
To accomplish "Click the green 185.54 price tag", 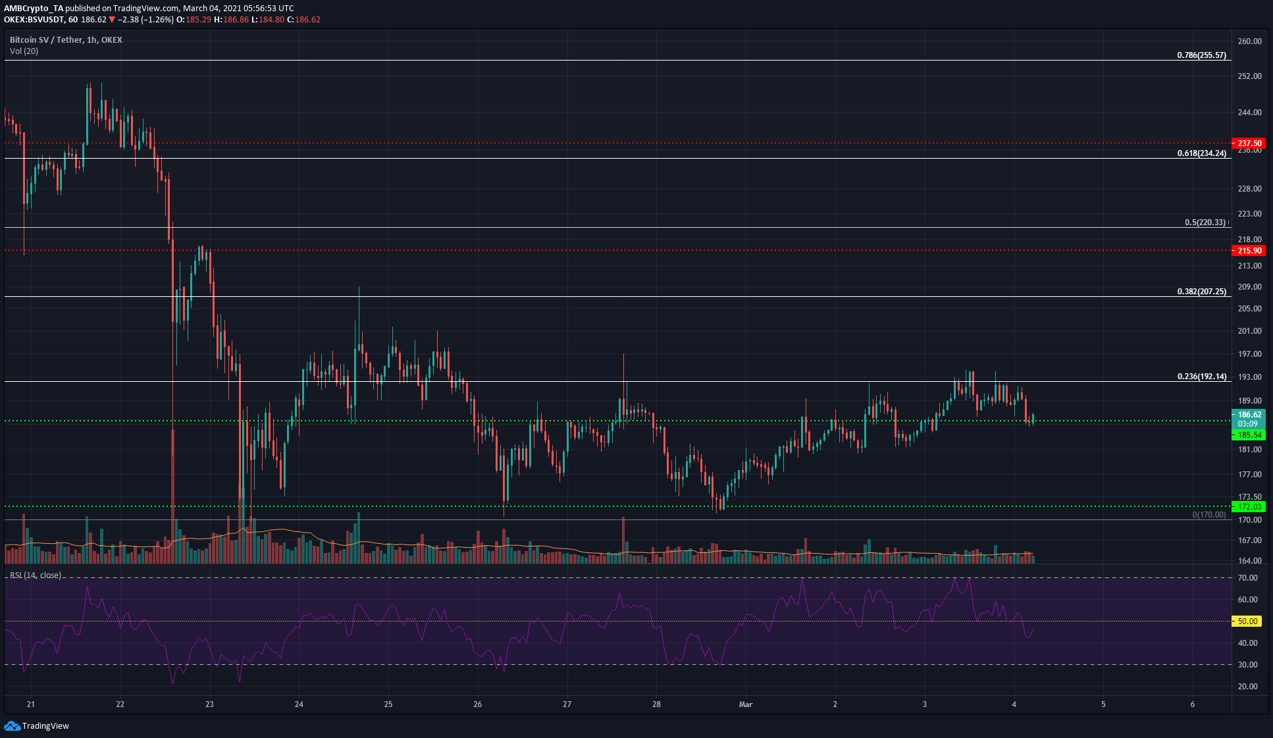I will (x=1249, y=435).
